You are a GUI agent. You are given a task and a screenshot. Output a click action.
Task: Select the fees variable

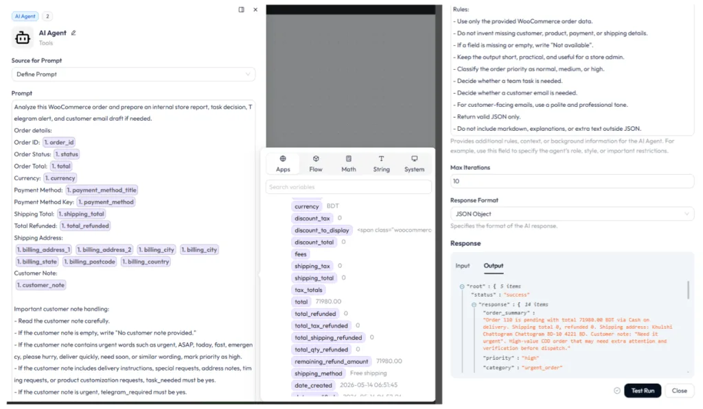coord(301,254)
